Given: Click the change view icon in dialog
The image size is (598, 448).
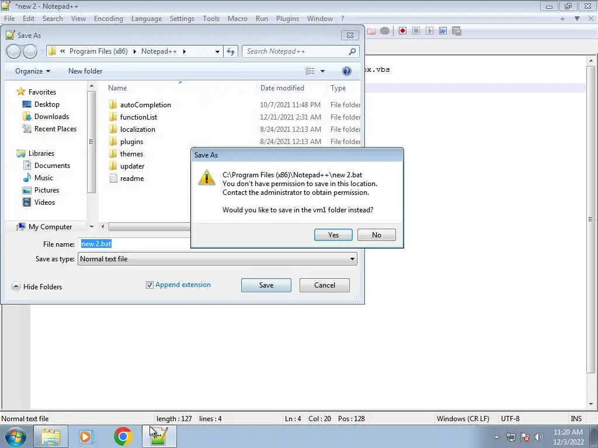Looking at the screenshot, I should pyautogui.click(x=310, y=71).
